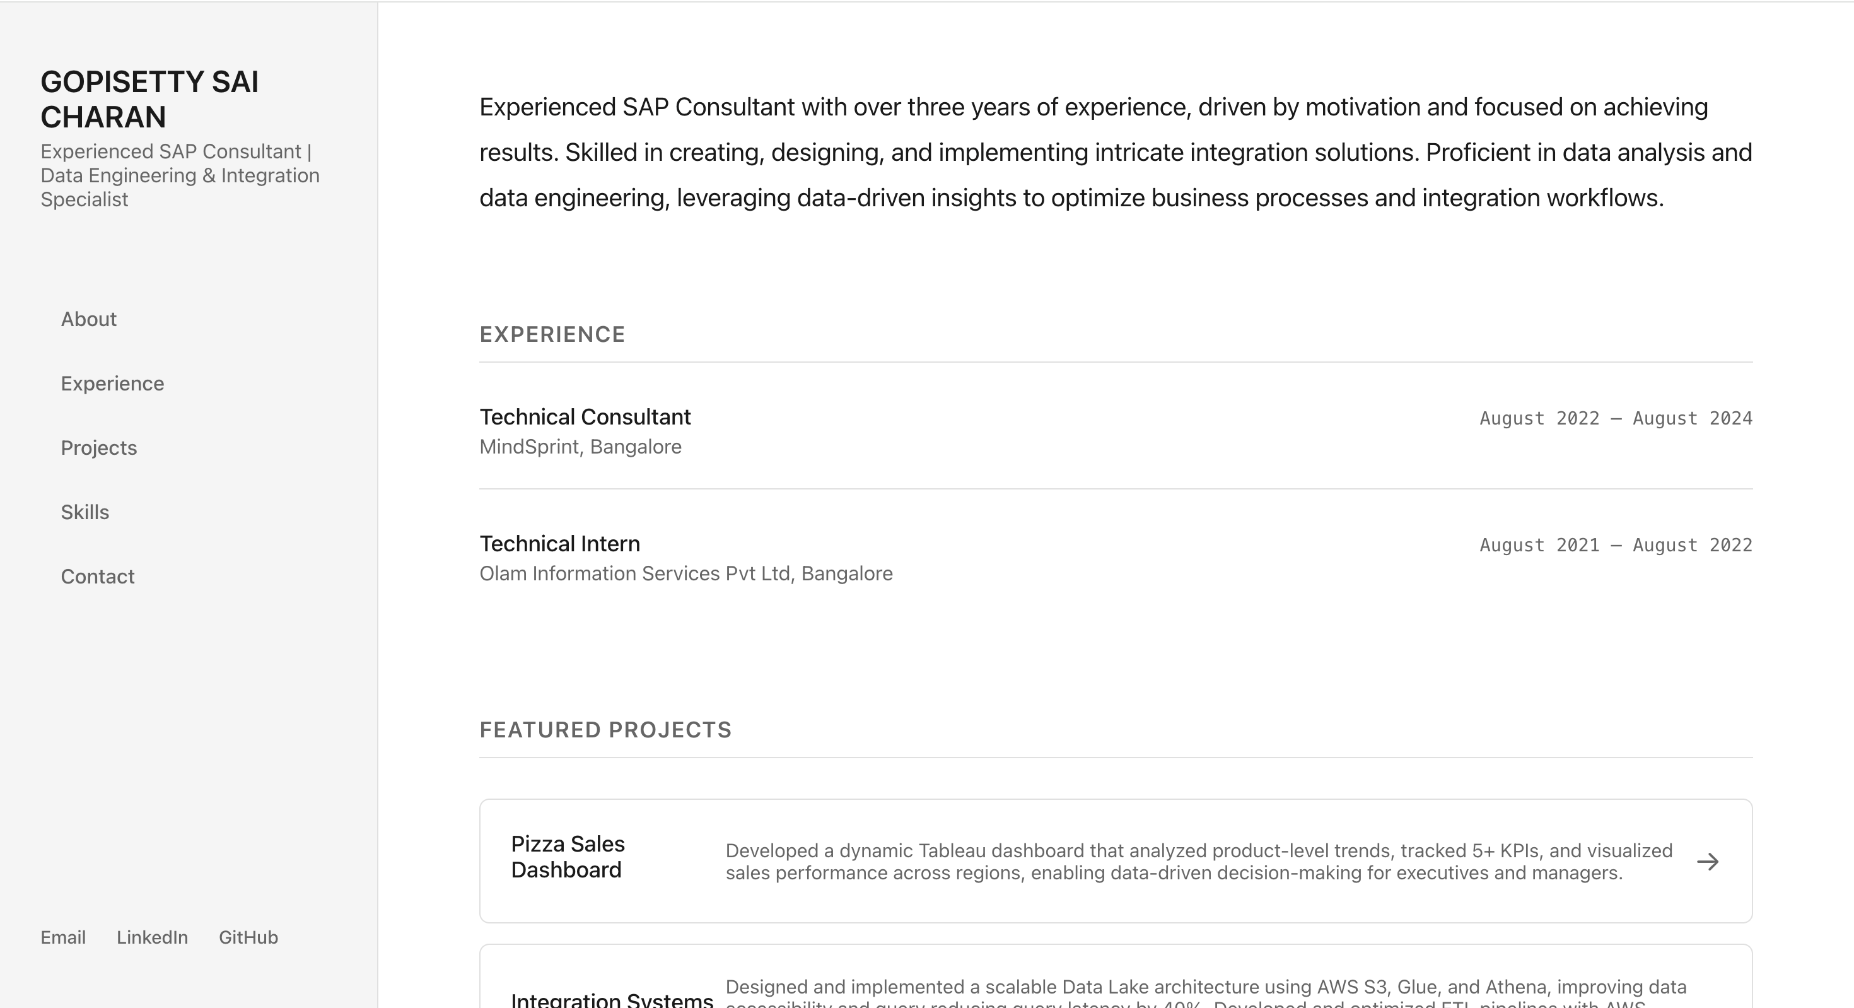This screenshot has height=1008, width=1854.
Task: Click the Pizza Sales Dashboard description text
Action: pos(1198,862)
